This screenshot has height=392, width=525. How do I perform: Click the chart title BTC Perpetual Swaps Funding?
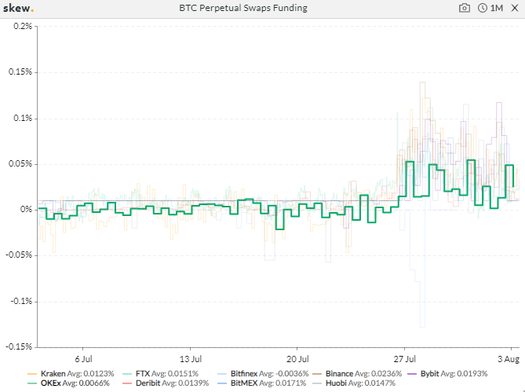pyautogui.click(x=244, y=8)
